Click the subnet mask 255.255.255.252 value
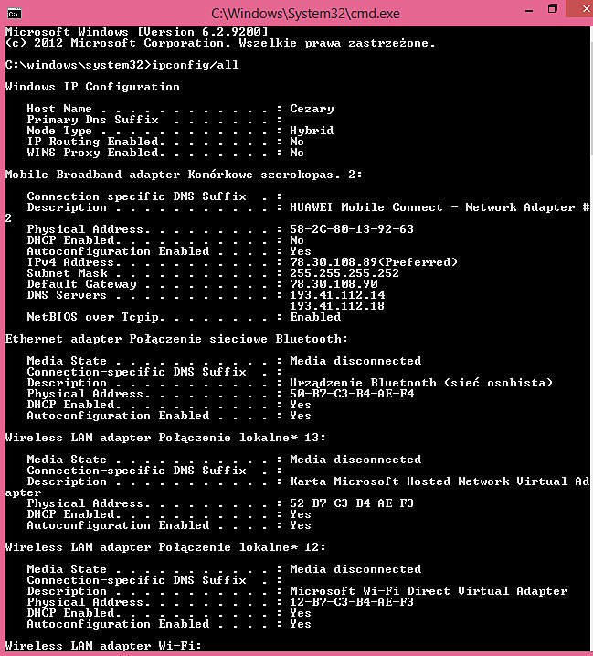This screenshot has width=593, height=656. click(344, 273)
